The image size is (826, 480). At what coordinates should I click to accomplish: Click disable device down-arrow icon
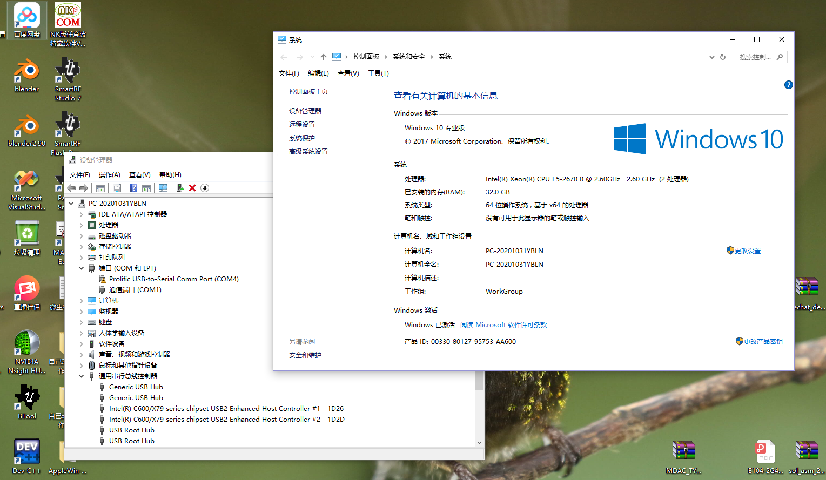pyautogui.click(x=205, y=188)
